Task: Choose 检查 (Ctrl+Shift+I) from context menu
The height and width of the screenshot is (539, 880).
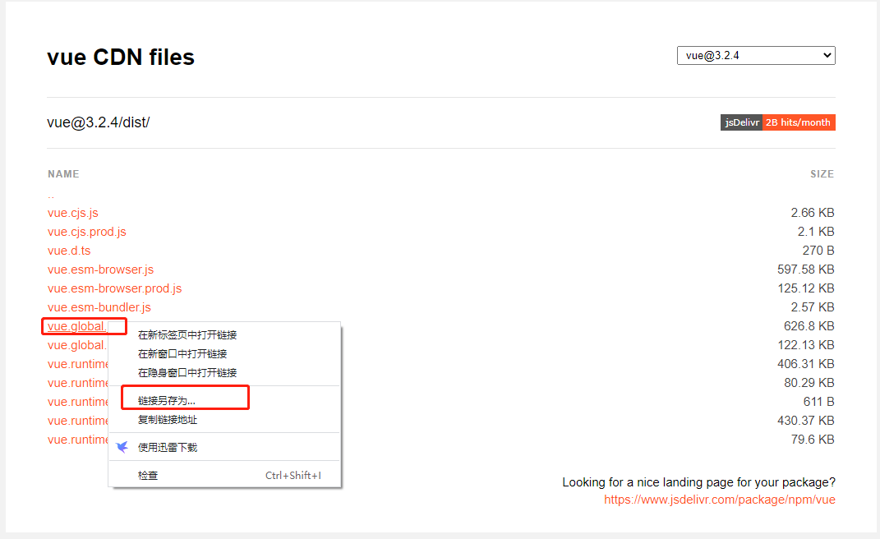Action: coord(224,476)
